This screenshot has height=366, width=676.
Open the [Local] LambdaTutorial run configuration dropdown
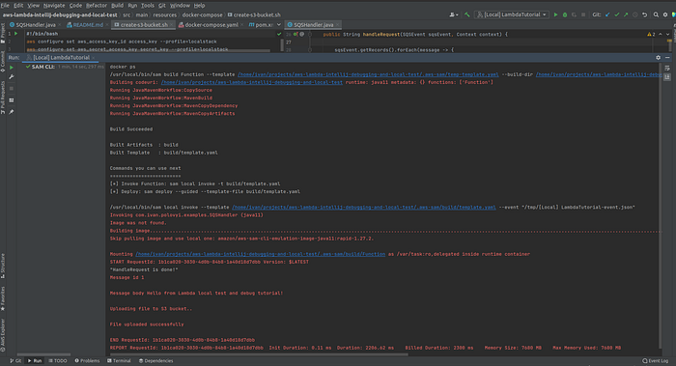(512, 14)
